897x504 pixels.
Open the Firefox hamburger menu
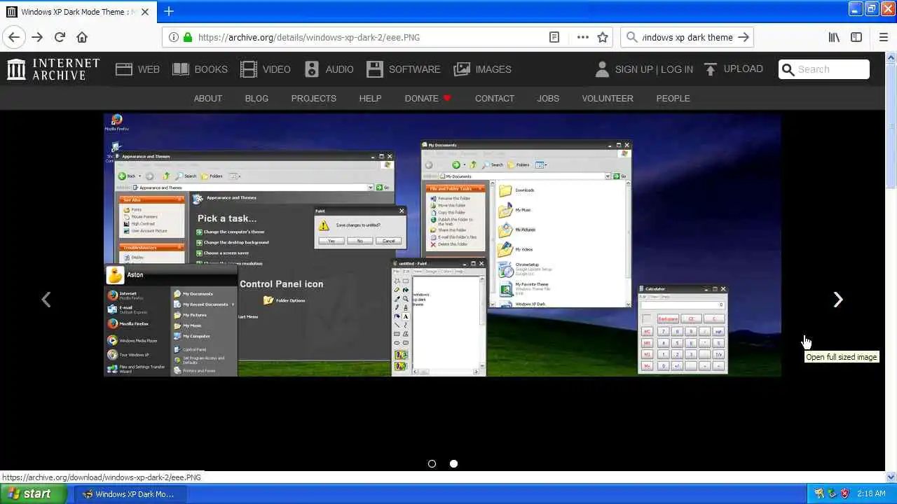883,37
